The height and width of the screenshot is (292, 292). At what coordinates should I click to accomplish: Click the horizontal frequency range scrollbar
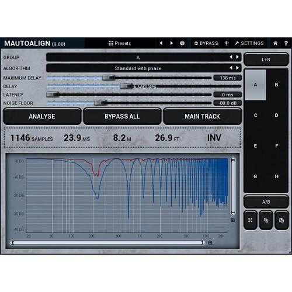point(107,243)
